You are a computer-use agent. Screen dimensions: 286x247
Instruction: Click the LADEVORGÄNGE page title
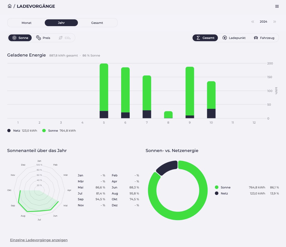[x=36, y=6]
